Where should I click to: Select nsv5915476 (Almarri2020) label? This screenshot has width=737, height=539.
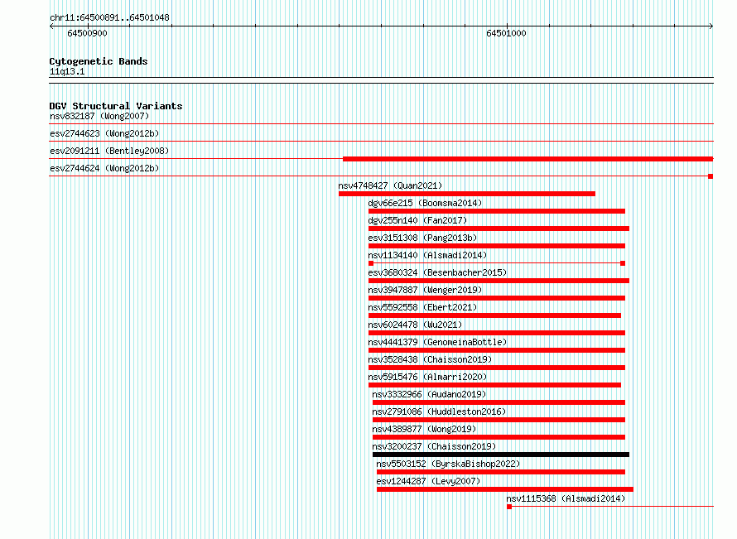(x=427, y=377)
